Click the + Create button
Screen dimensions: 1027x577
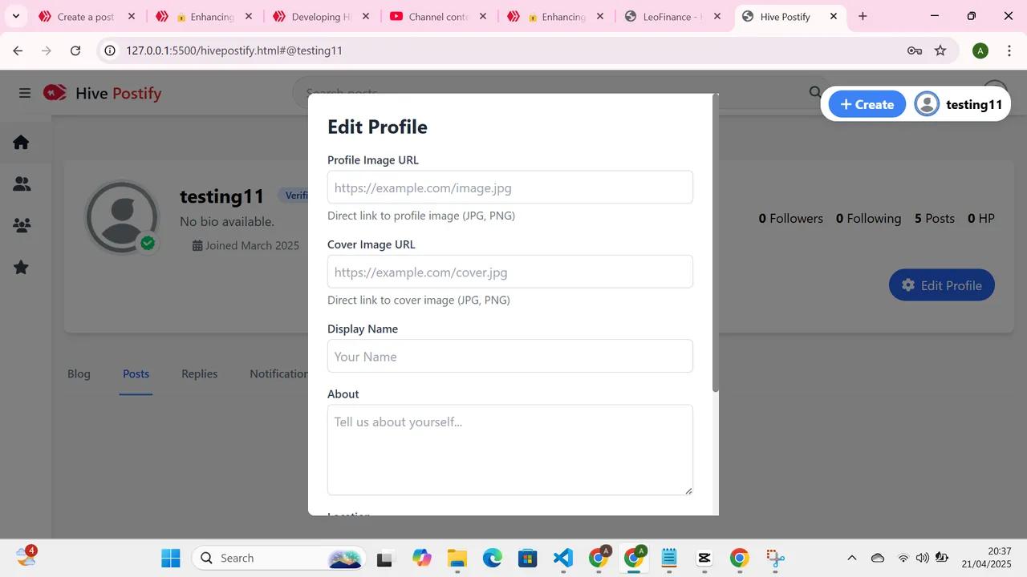867,104
